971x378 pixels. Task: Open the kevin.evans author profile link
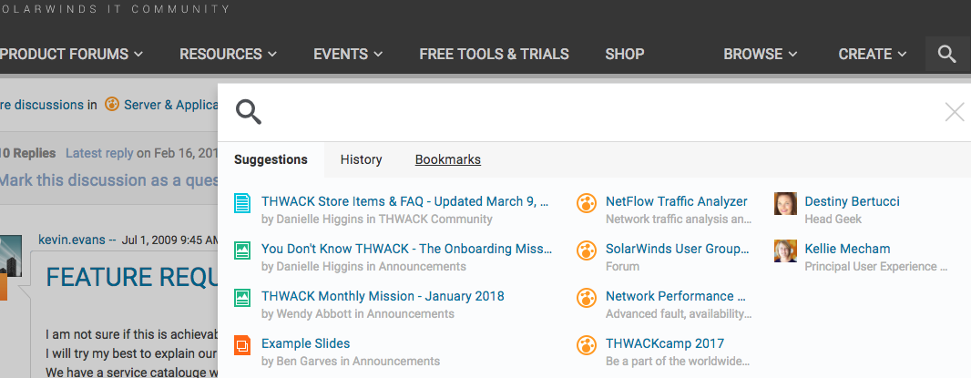[72, 240]
